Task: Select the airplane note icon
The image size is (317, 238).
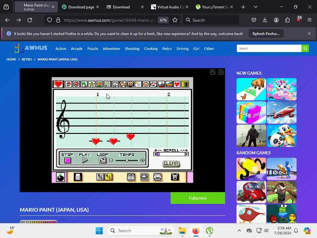Action: [x=154, y=84]
